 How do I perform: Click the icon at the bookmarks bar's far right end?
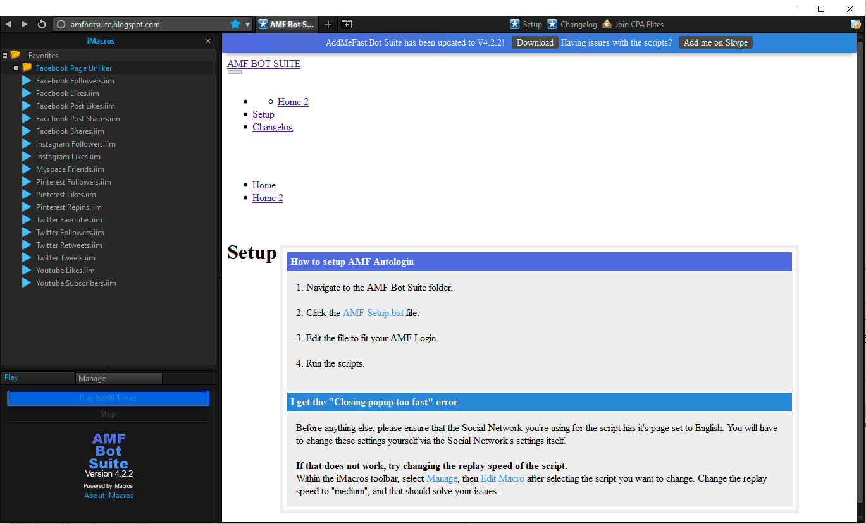tap(856, 25)
